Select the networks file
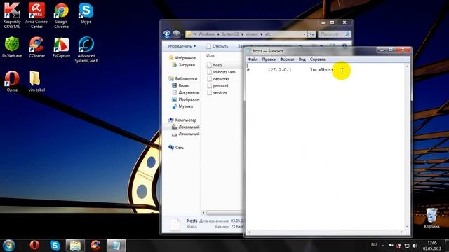Screen dimensions: 449x252 (x=218, y=79)
